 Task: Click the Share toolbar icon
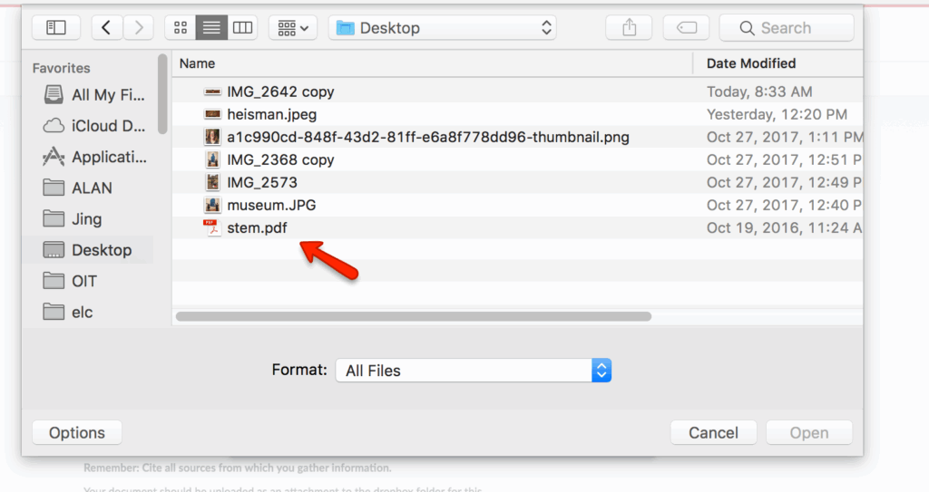tap(630, 28)
